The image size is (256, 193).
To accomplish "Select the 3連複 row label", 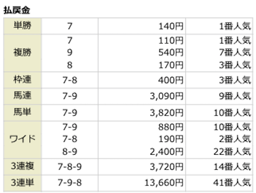I will (22, 166).
